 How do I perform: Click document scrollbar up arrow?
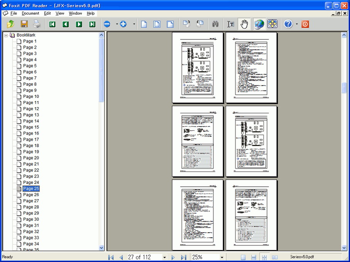pos(344,35)
